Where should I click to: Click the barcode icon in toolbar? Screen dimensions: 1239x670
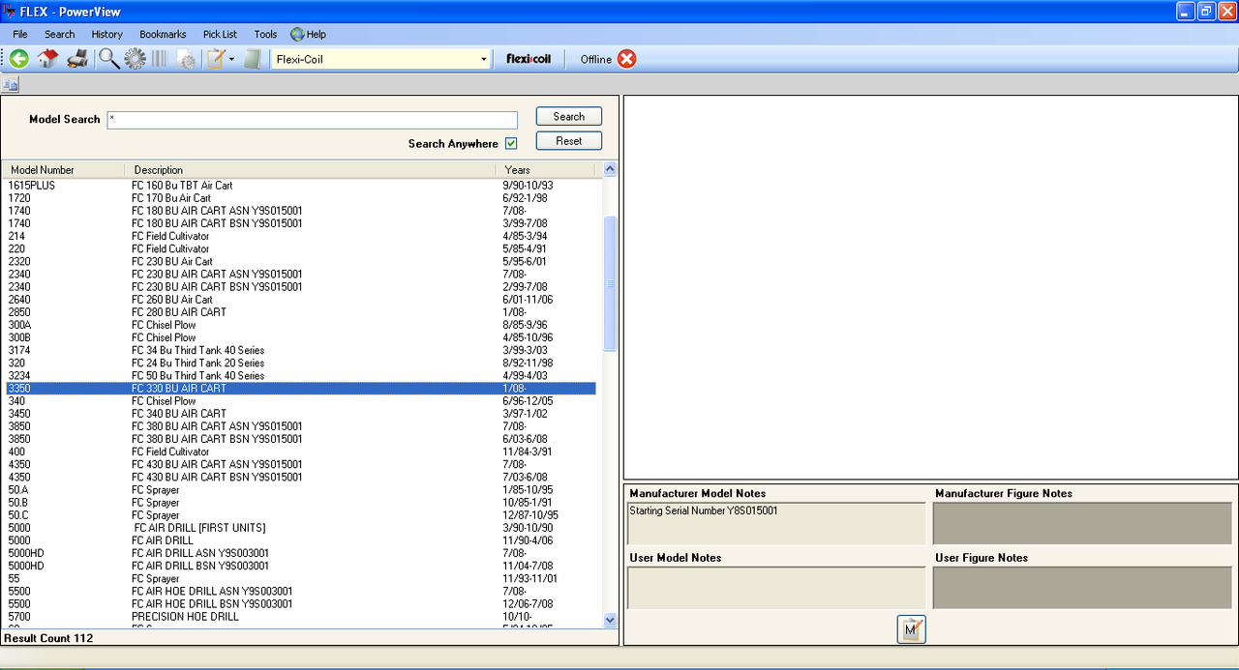tap(159, 59)
